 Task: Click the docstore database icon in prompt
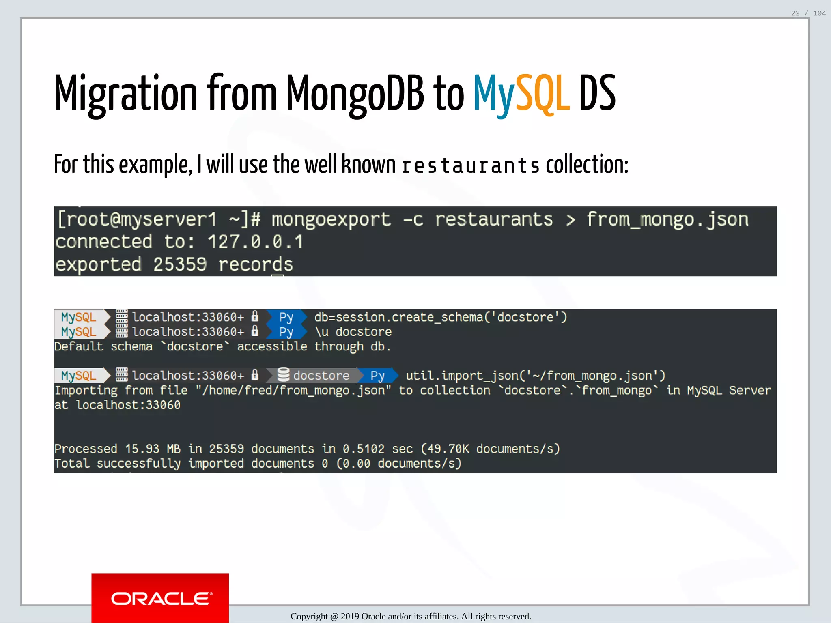pos(283,375)
